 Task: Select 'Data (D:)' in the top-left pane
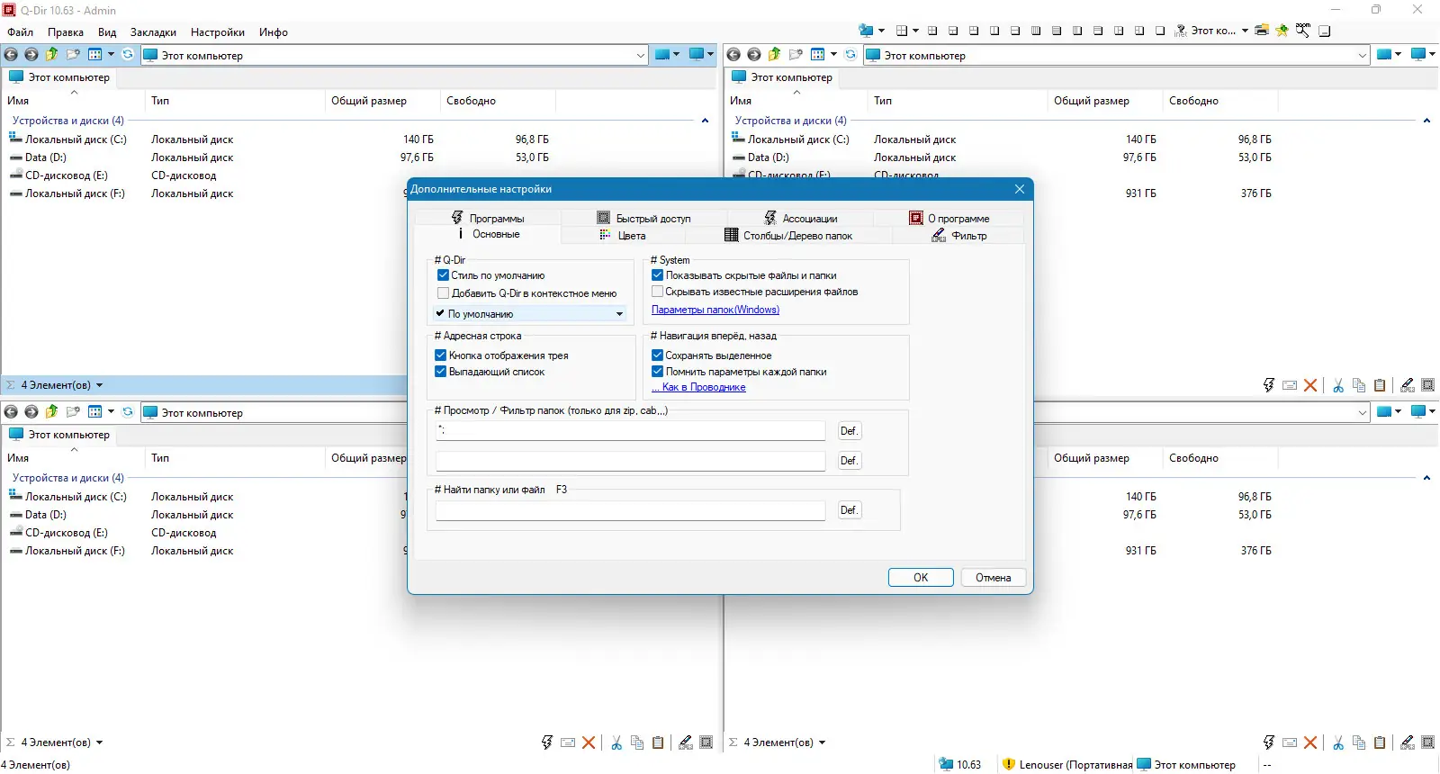[x=46, y=157]
